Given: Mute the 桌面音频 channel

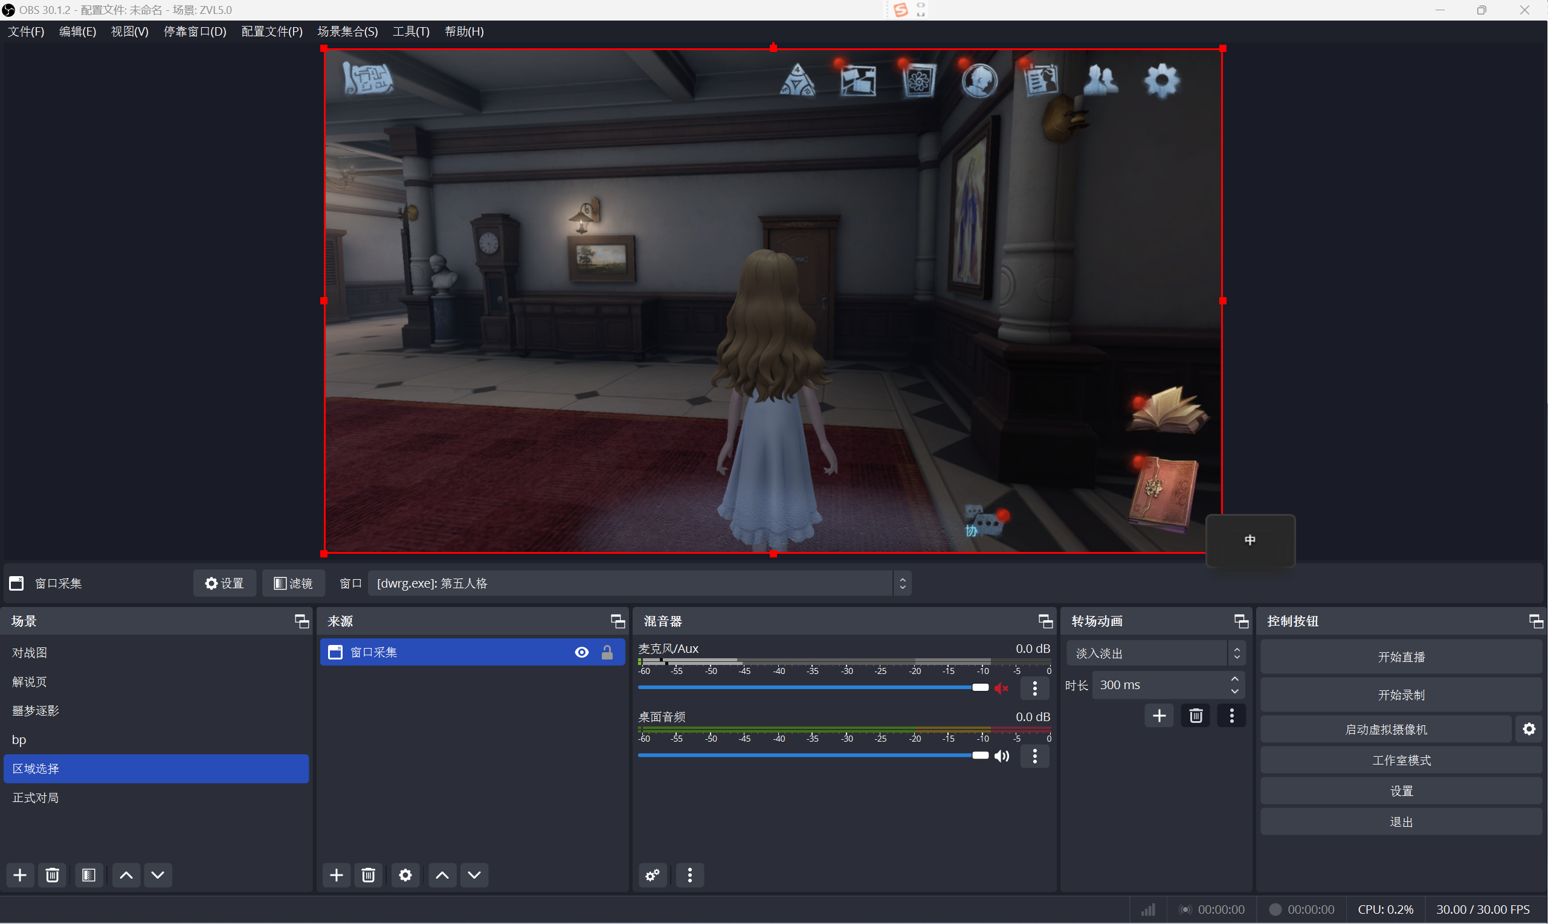Looking at the screenshot, I should click(x=1002, y=756).
